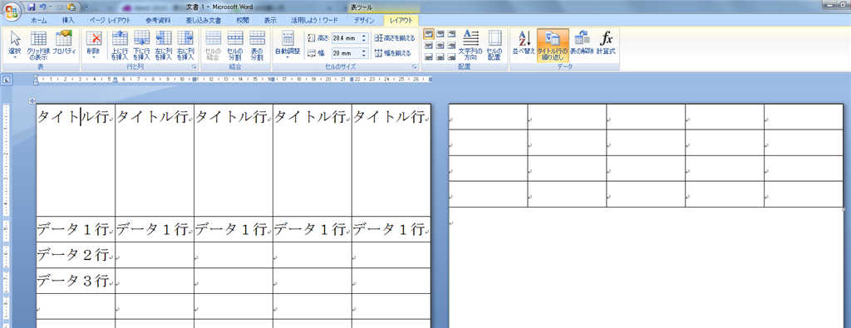Screen dimensions: 851x328
Task: Click the 高さ row height input field
Action: coord(346,38)
